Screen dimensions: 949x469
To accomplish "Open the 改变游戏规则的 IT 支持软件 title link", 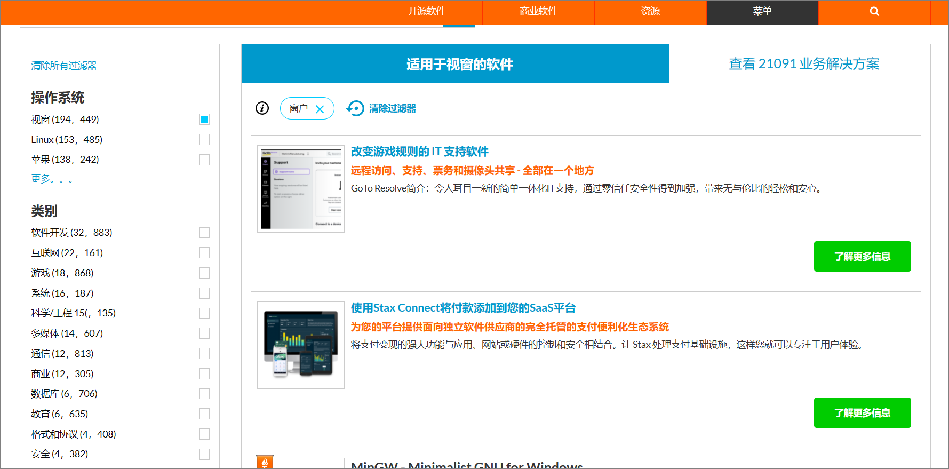I will click(419, 152).
